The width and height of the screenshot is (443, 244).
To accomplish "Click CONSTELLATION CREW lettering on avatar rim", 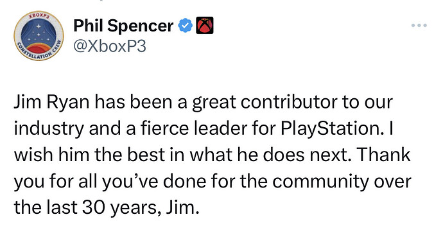I will point(40,51).
